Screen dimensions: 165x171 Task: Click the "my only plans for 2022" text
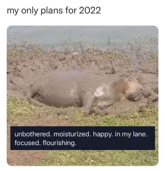pos(54,11)
